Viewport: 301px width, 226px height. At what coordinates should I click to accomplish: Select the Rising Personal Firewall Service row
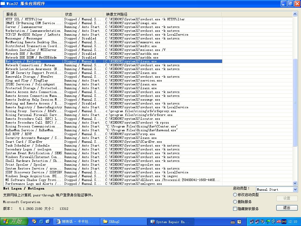coord(113,115)
